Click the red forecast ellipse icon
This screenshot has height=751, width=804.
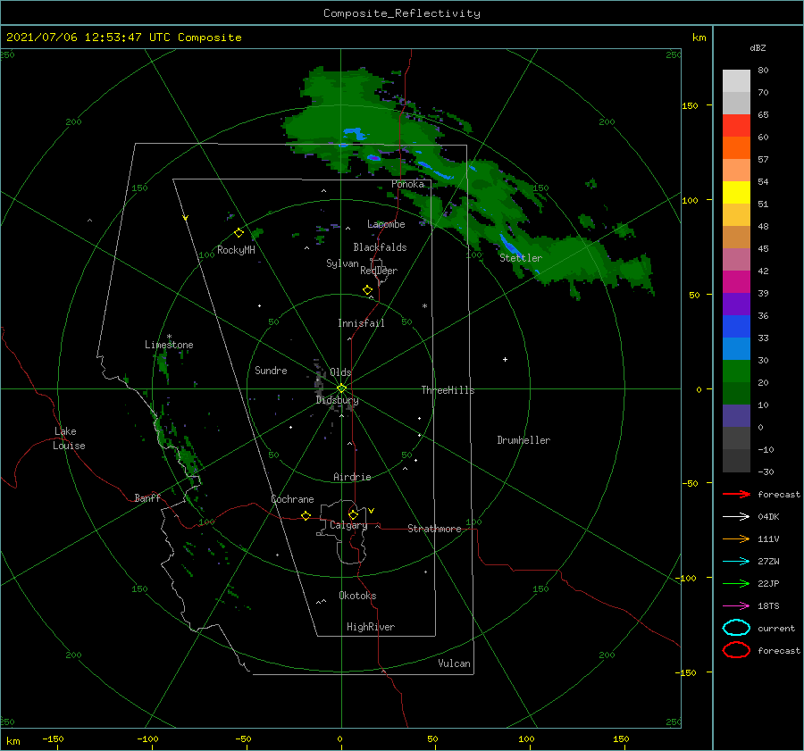[736, 650]
